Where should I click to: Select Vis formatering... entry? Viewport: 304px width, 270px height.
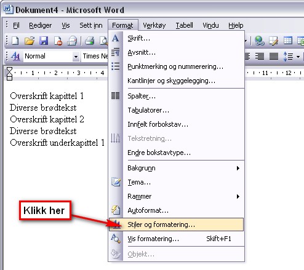177,239
